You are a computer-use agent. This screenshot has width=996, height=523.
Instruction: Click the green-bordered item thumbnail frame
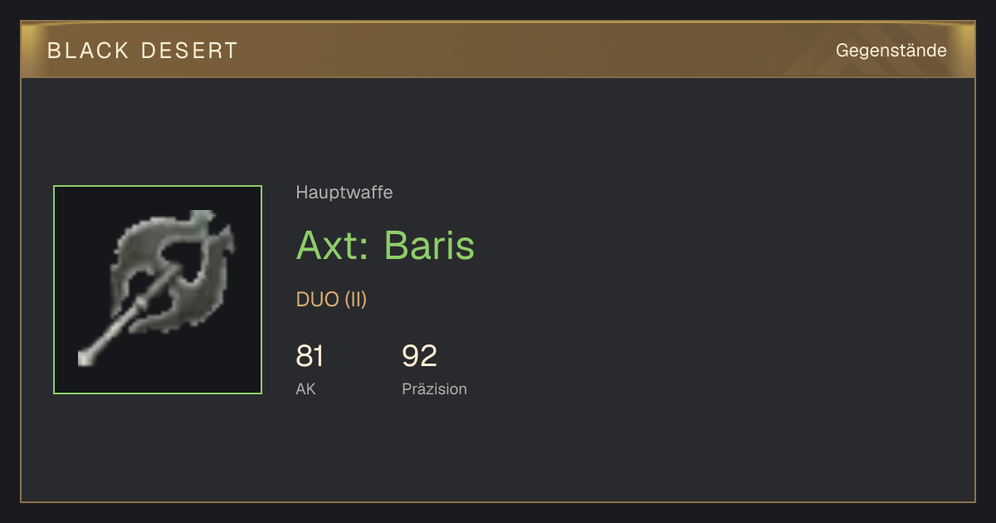[158, 290]
